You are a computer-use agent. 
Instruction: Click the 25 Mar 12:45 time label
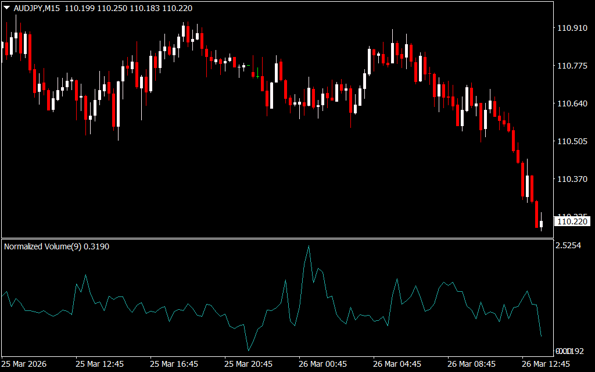pyautogui.click(x=99, y=364)
